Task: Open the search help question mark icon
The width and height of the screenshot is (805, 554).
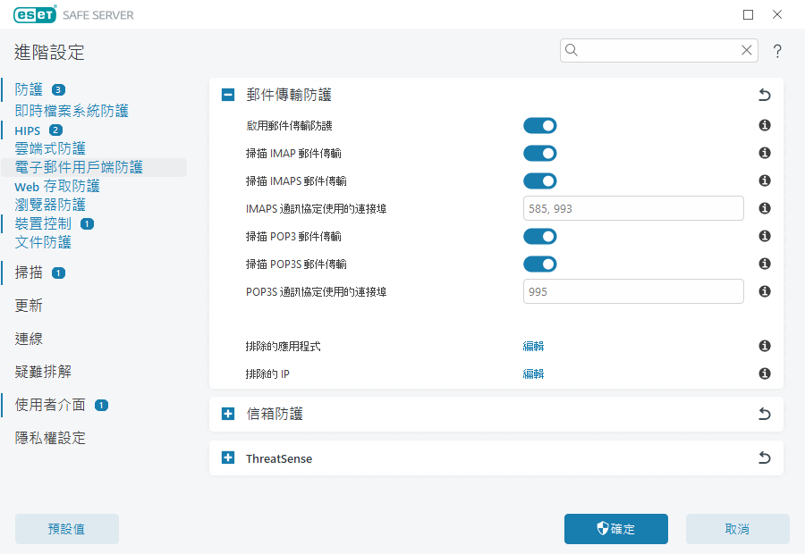Action: point(776,50)
